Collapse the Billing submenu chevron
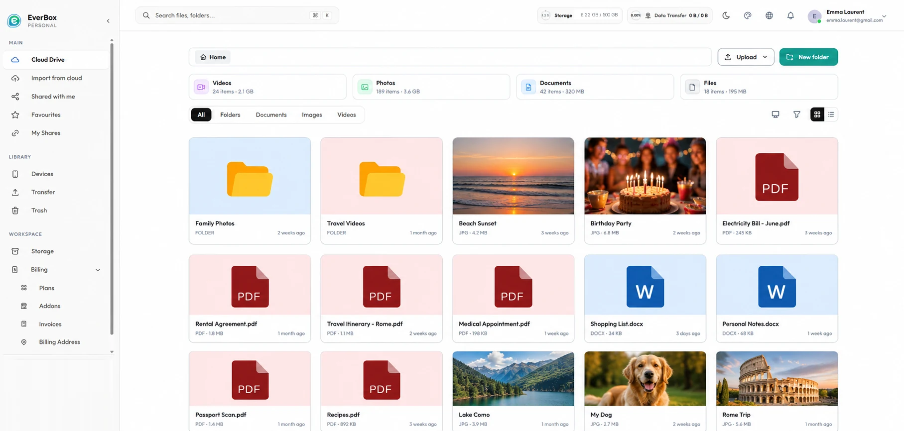 point(98,270)
